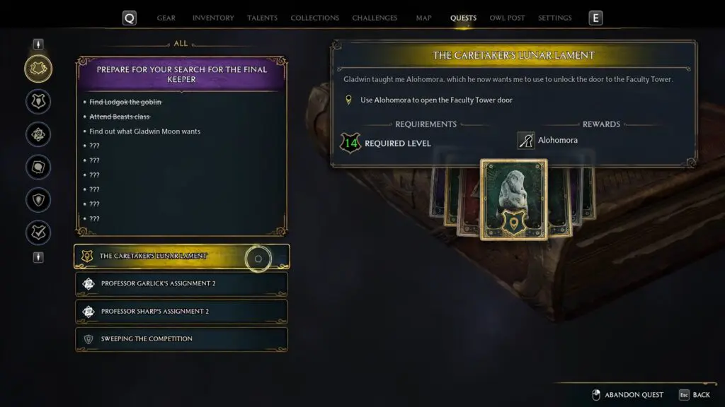725x407 pixels.
Task: Switch to the Owl Post tab
Action: (507, 18)
